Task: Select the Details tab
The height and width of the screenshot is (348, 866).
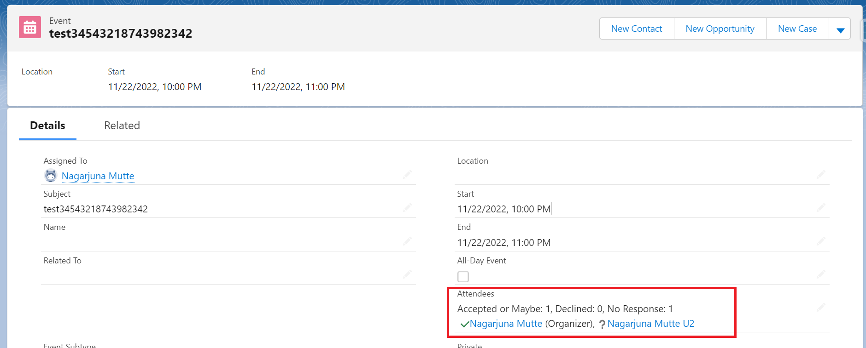Action: click(x=47, y=126)
